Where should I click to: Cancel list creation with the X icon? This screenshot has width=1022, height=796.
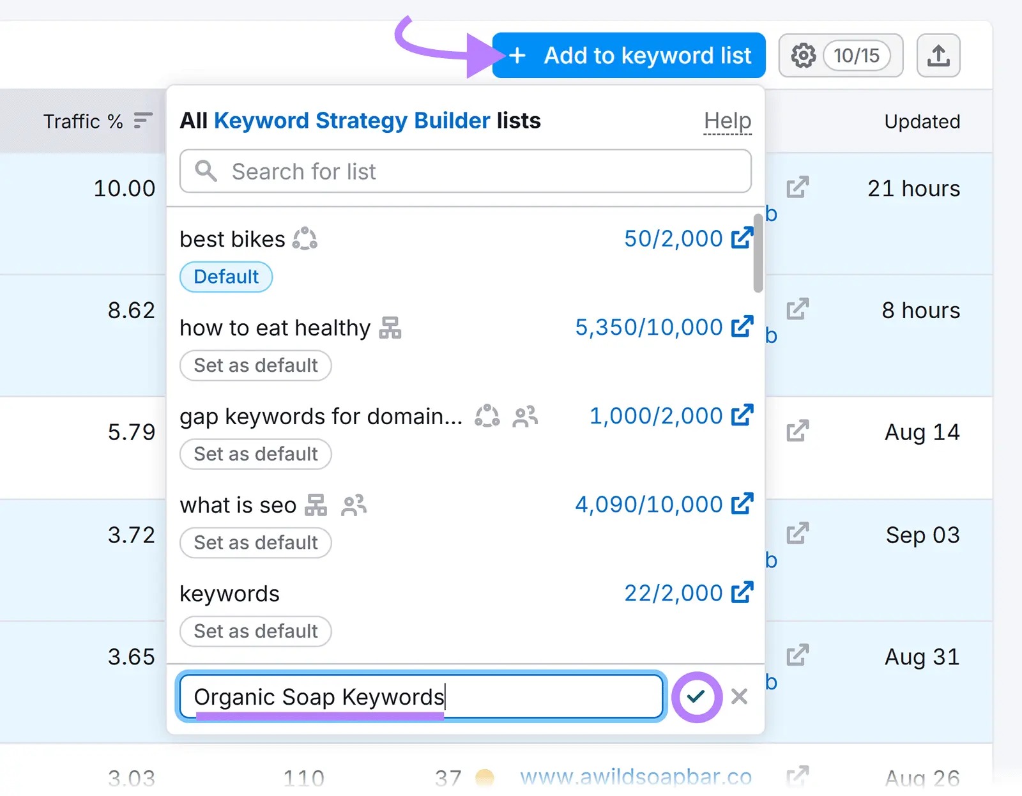click(739, 697)
